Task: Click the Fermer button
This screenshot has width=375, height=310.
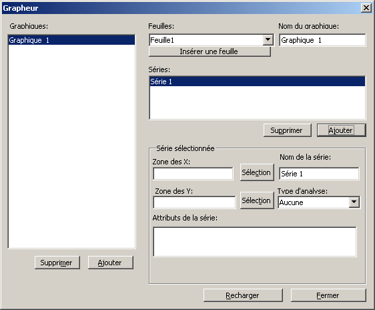Action: (x=328, y=295)
